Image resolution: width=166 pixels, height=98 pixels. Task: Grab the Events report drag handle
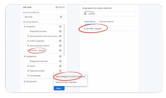(x=28, y=66)
